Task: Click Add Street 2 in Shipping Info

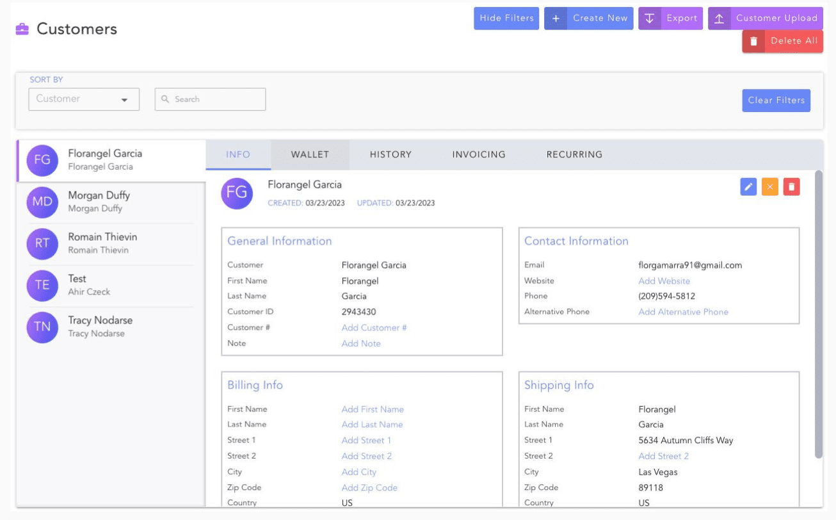Action: tap(663, 457)
